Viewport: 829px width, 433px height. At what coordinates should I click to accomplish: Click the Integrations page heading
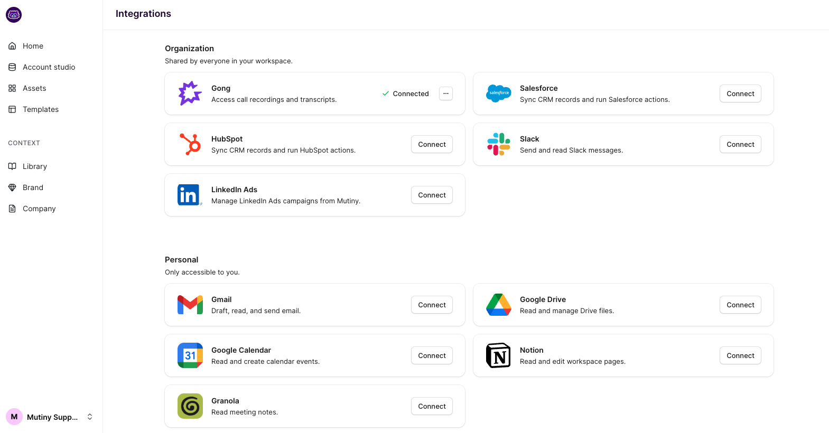[x=143, y=14]
